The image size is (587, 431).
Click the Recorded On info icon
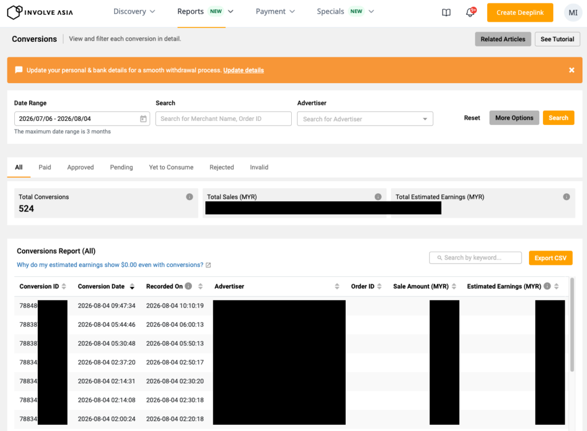tap(188, 286)
